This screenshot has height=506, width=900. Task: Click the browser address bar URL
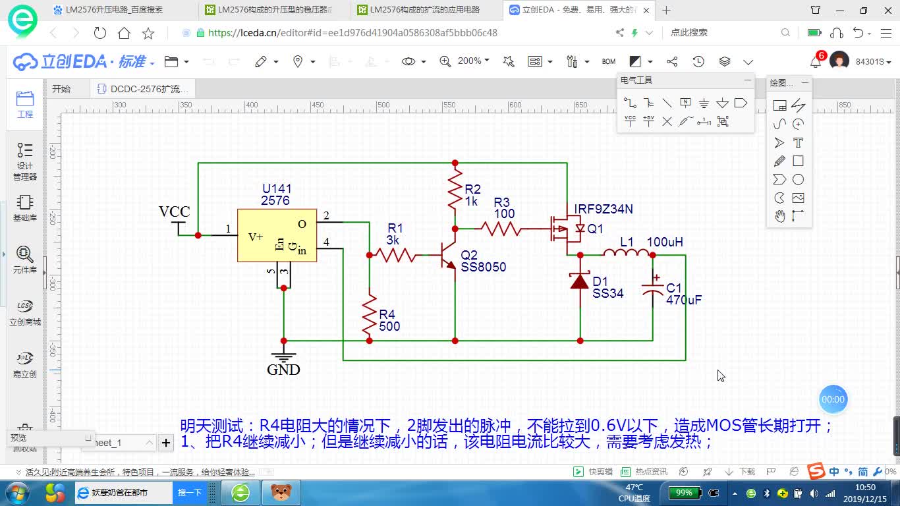(x=352, y=32)
